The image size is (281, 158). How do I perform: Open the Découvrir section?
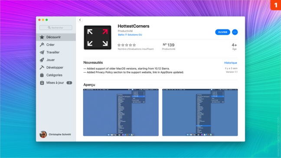click(56, 37)
